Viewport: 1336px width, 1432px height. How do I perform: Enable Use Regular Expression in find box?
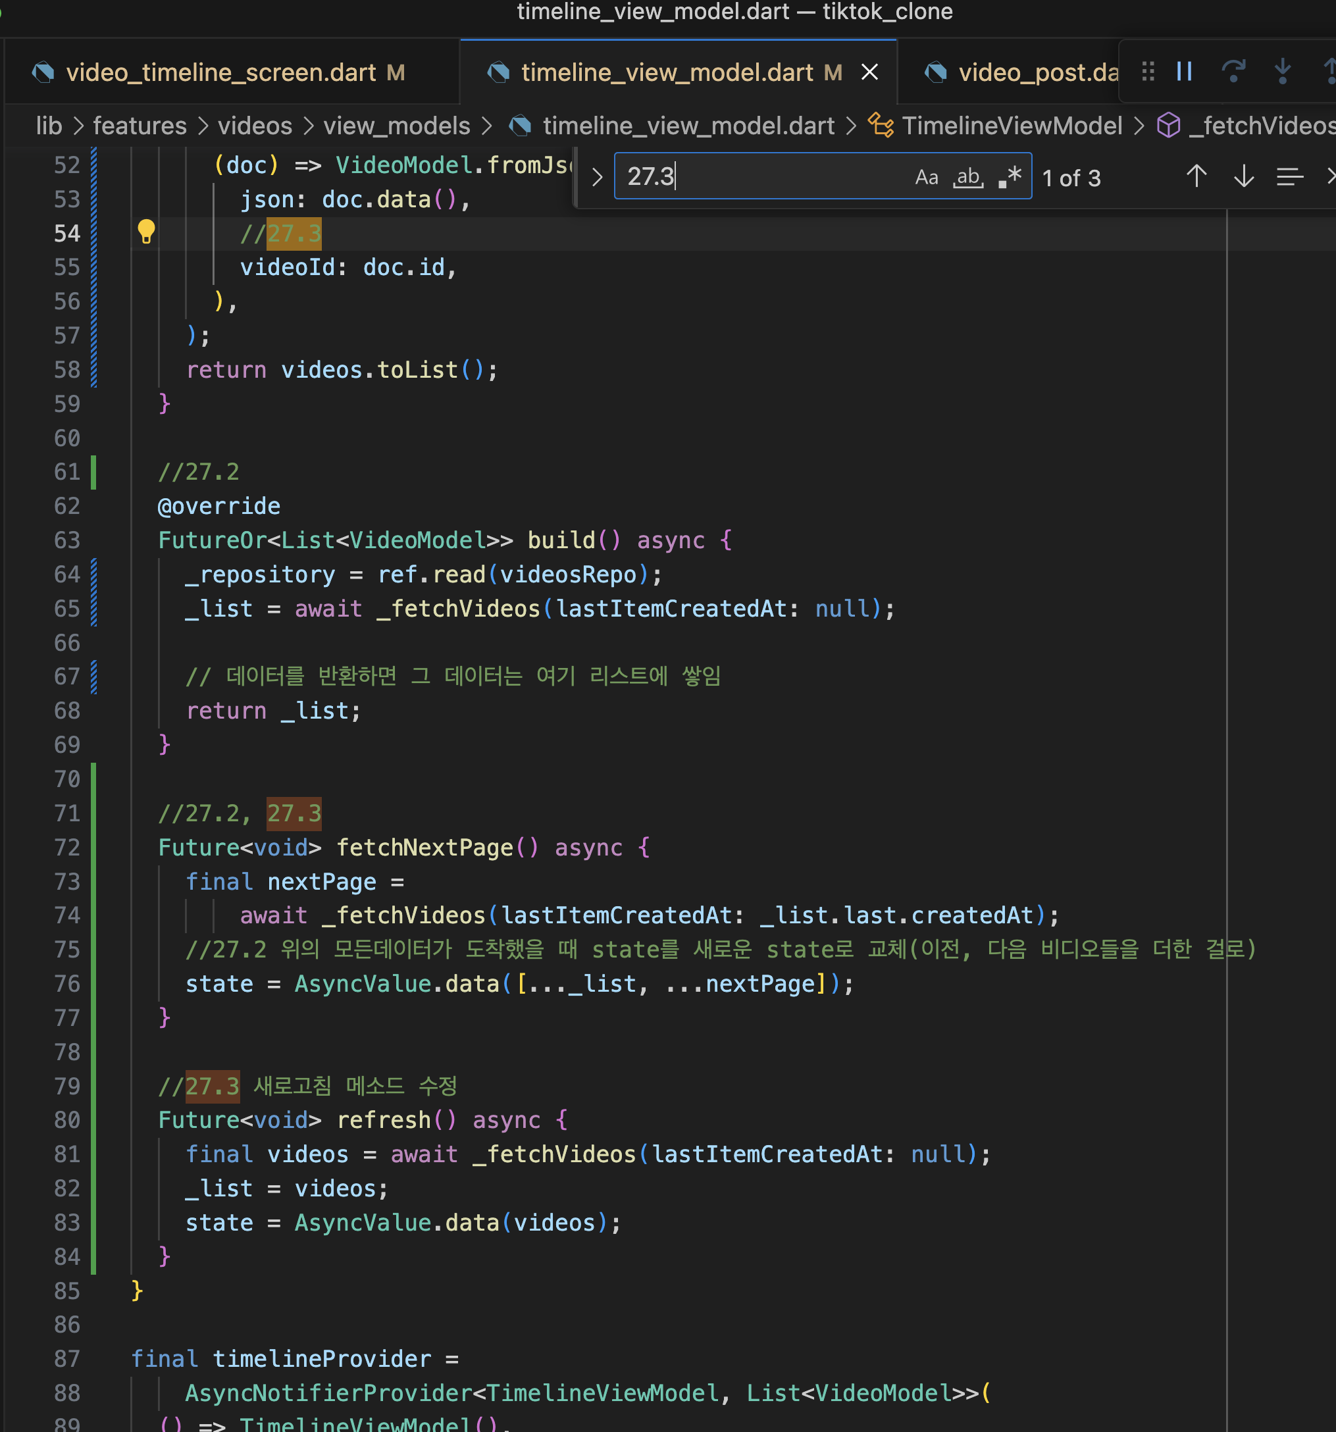click(x=1010, y=177)
